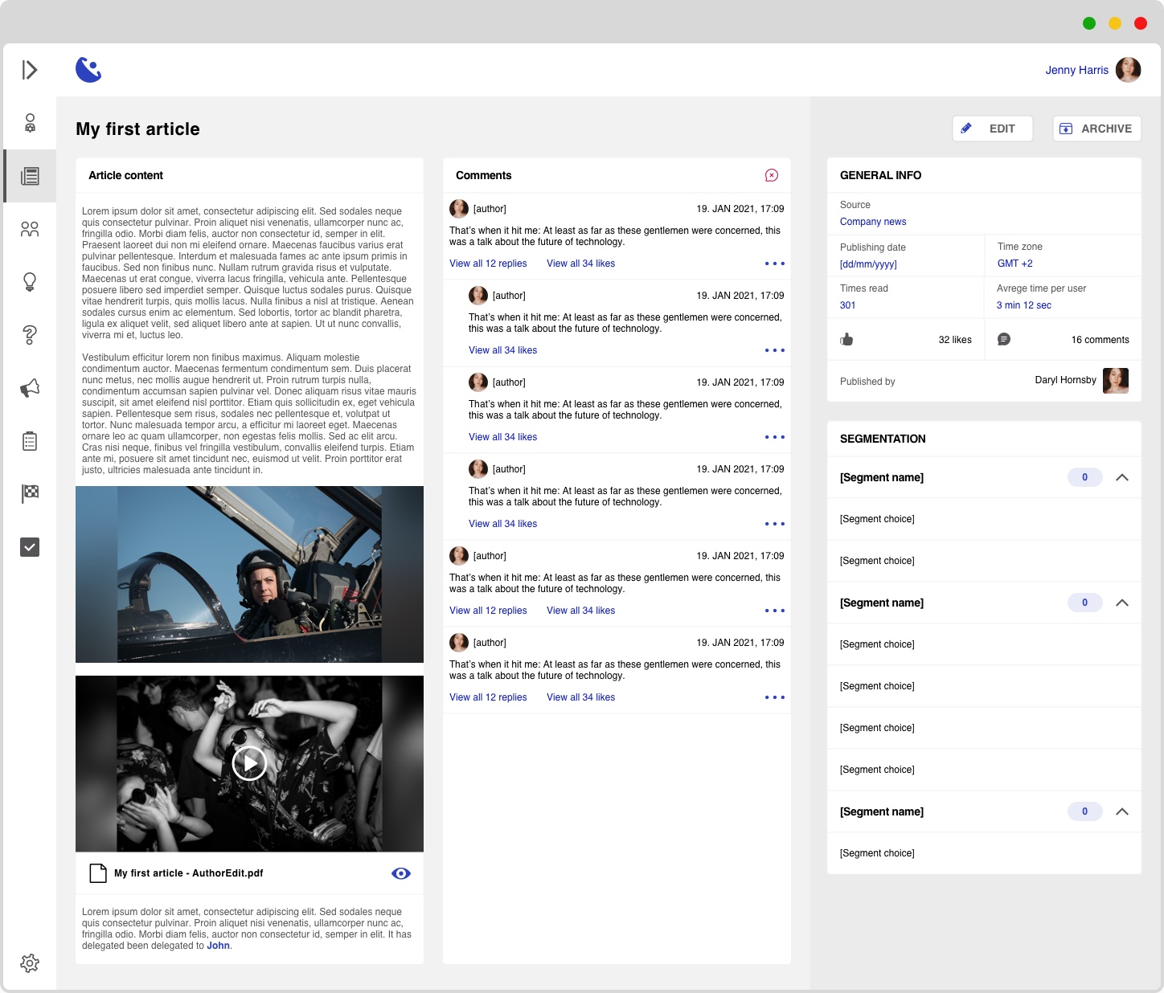Open the question mark help icon

(30, 335)
